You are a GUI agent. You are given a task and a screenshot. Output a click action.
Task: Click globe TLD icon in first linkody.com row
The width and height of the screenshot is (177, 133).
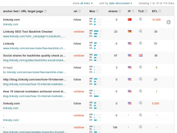coord(140,19)
